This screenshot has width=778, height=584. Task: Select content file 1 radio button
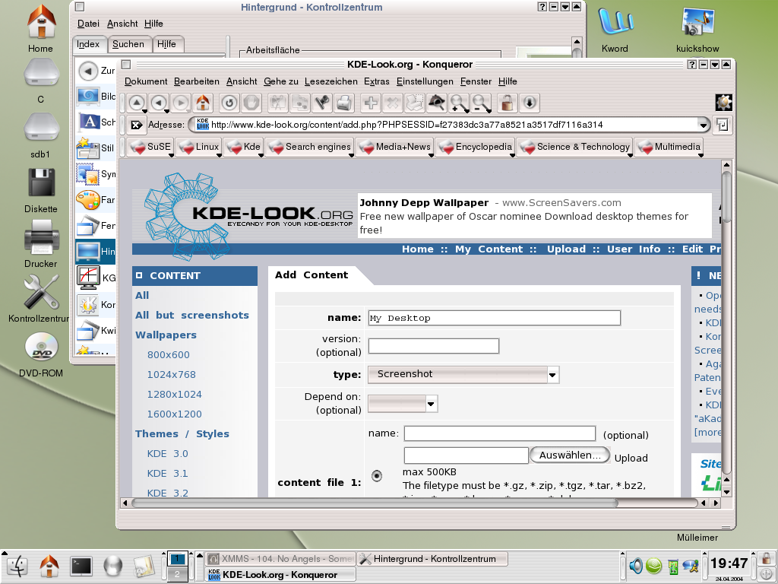point(377,476)
